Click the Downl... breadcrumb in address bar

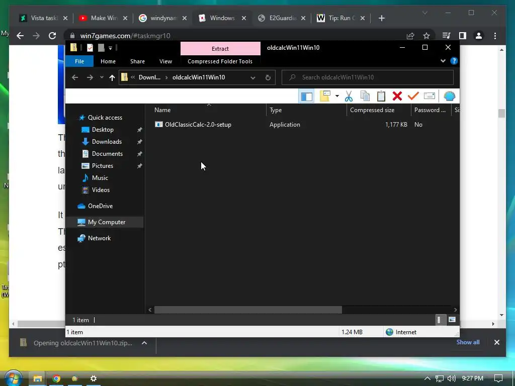point(149,77)
